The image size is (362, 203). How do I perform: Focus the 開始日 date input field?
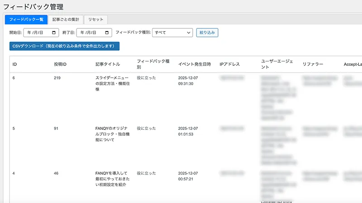click(x=41, y=32)
